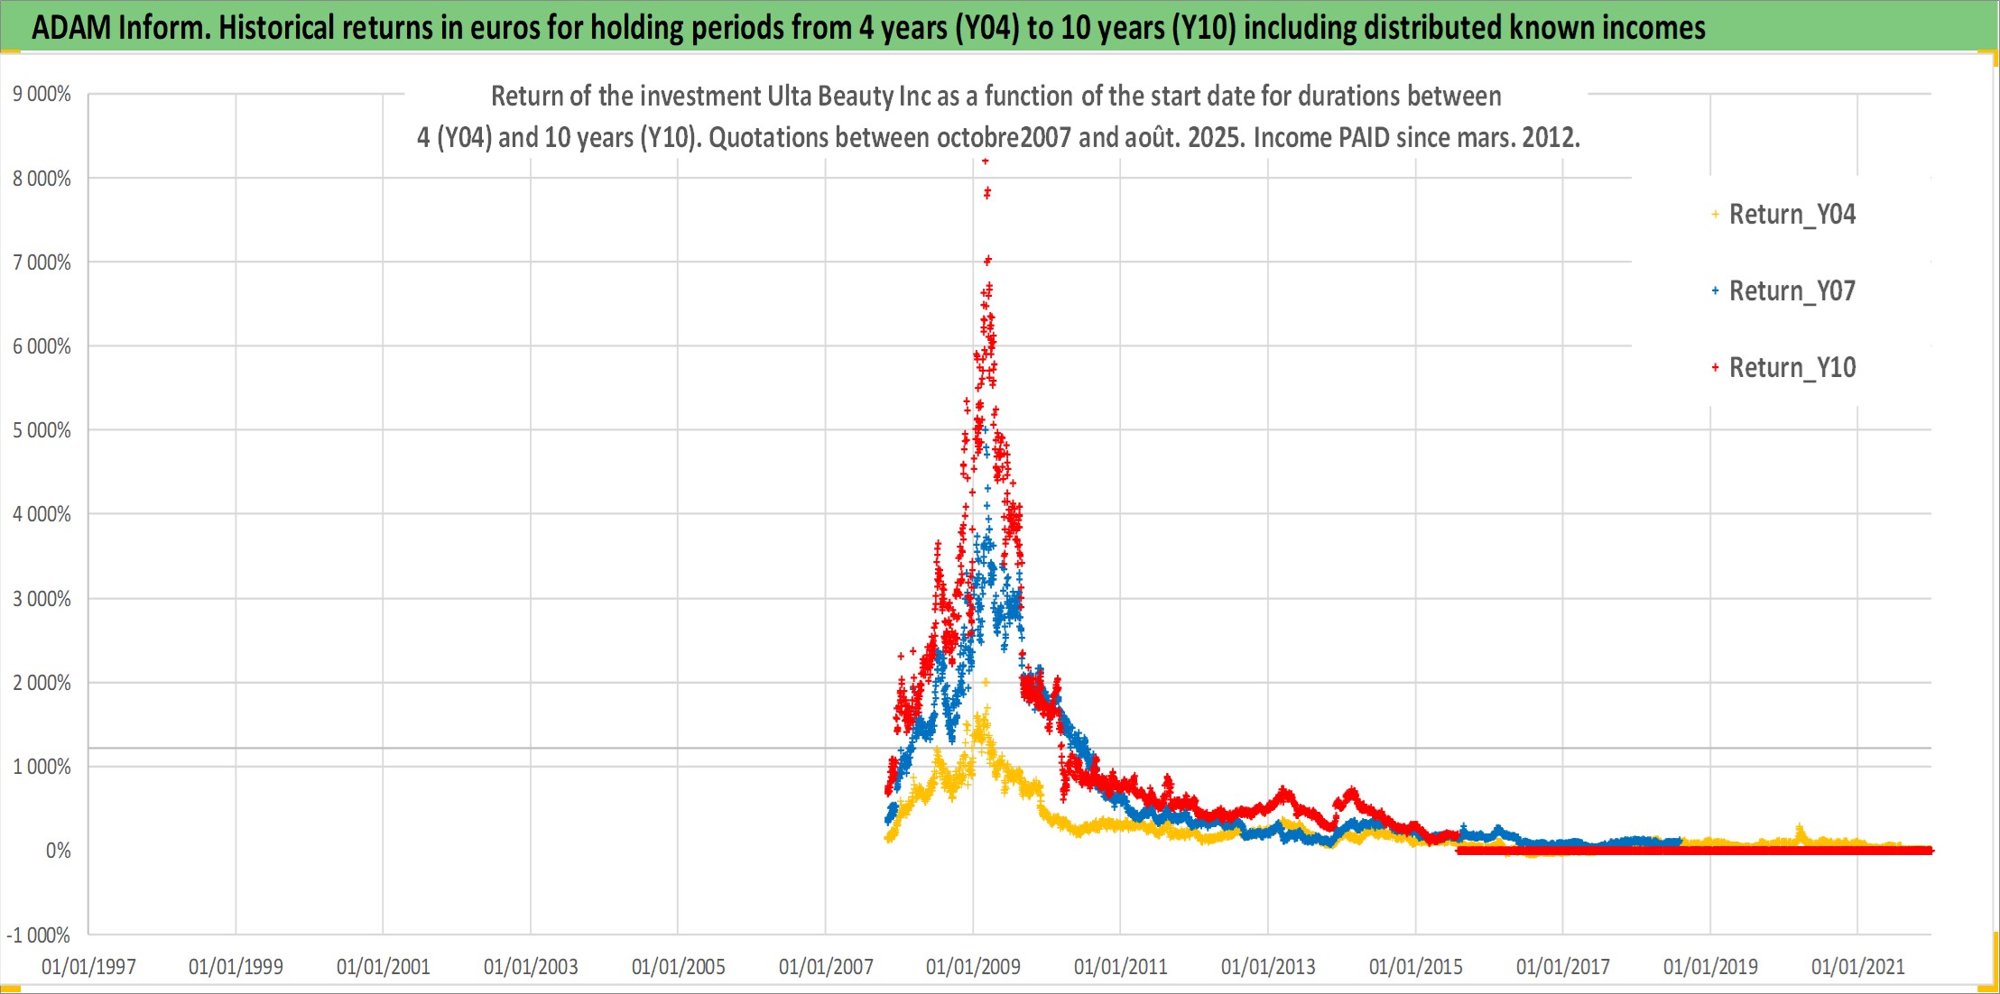Click the 01/01/2019 x-axis date
The height and width of the screenshot is (994, 2000).
1710,967
